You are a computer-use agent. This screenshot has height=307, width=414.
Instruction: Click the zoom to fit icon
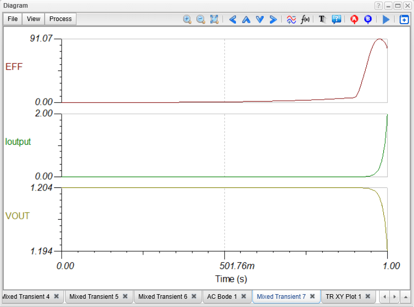pyautogui.click(x=214, y=20)
